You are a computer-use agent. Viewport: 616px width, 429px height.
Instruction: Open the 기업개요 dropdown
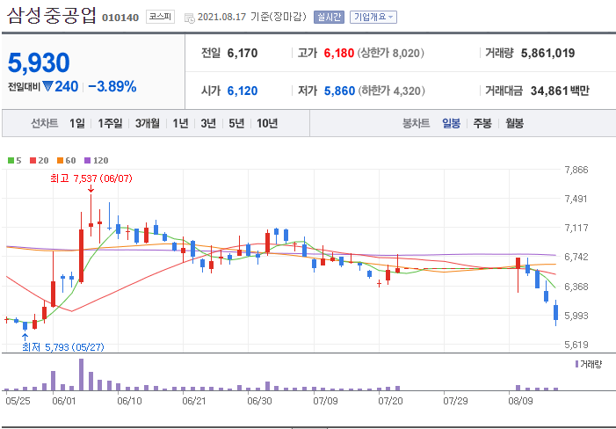pos(373,18)
